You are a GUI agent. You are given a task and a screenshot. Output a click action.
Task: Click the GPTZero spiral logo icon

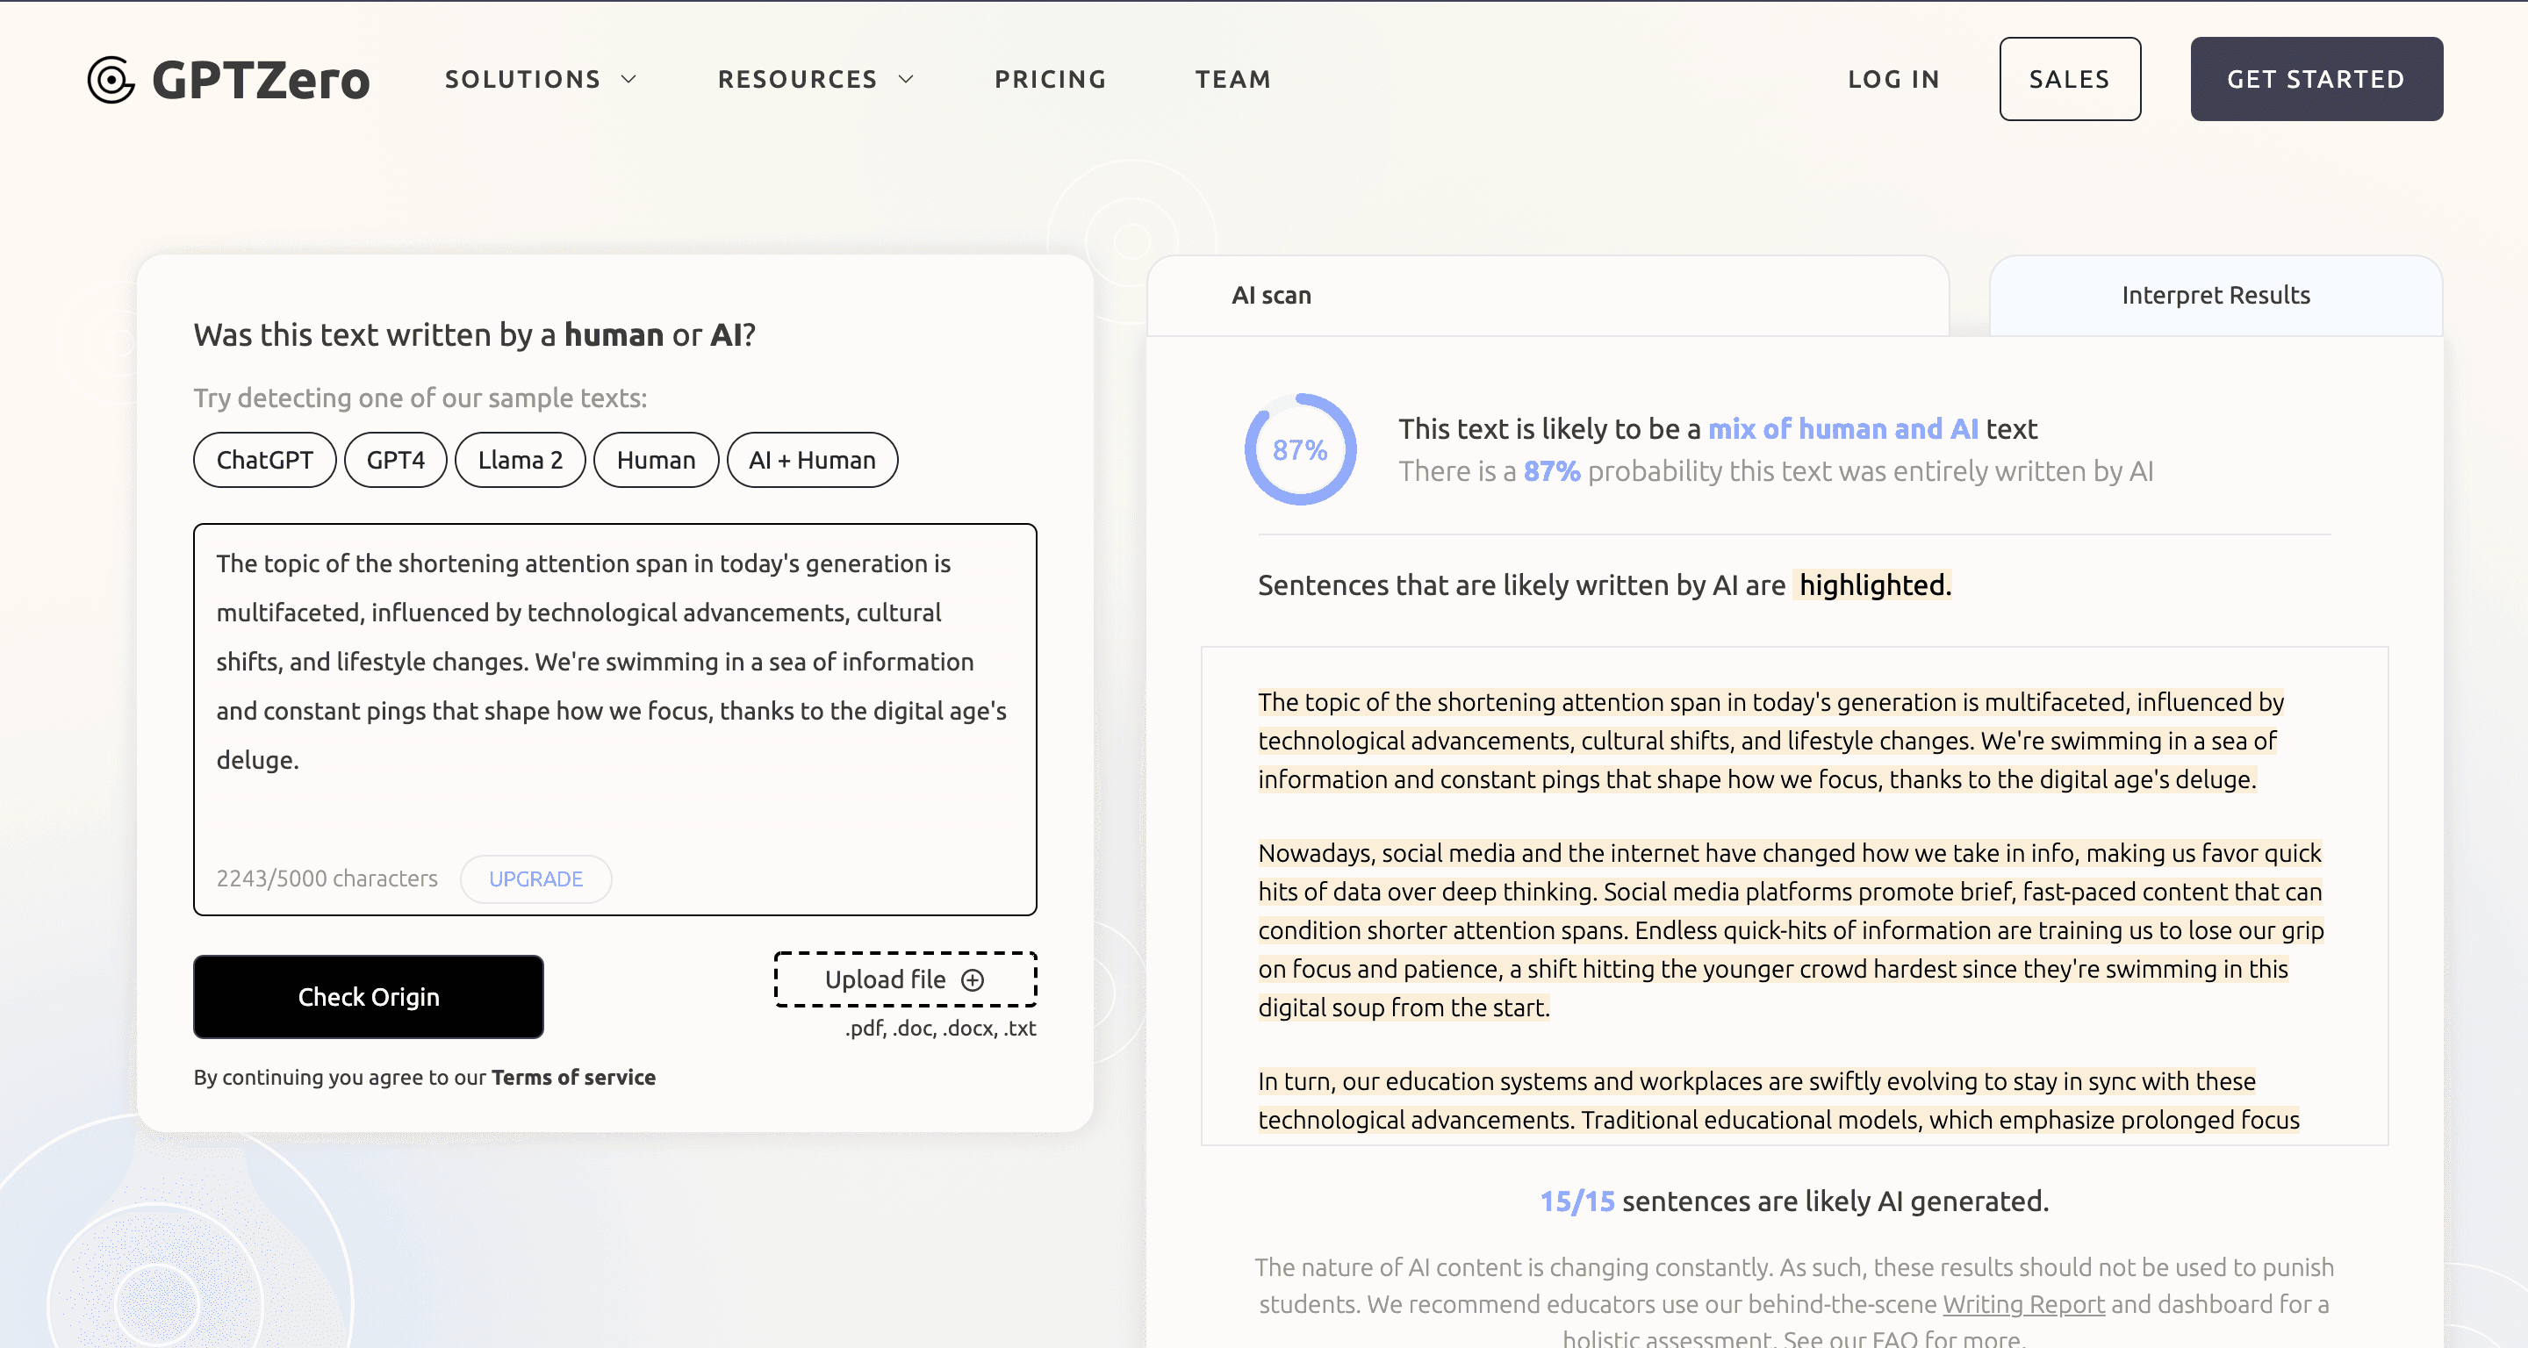[111, 80]
